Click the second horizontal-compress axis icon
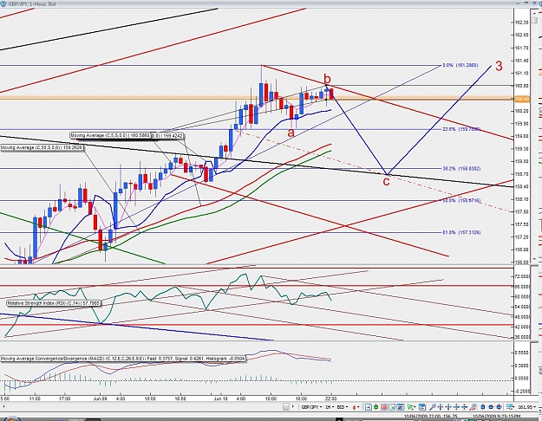The height and width of the screenshot is (421, 542). (448, 407)
